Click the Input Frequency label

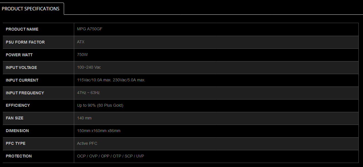25,93
